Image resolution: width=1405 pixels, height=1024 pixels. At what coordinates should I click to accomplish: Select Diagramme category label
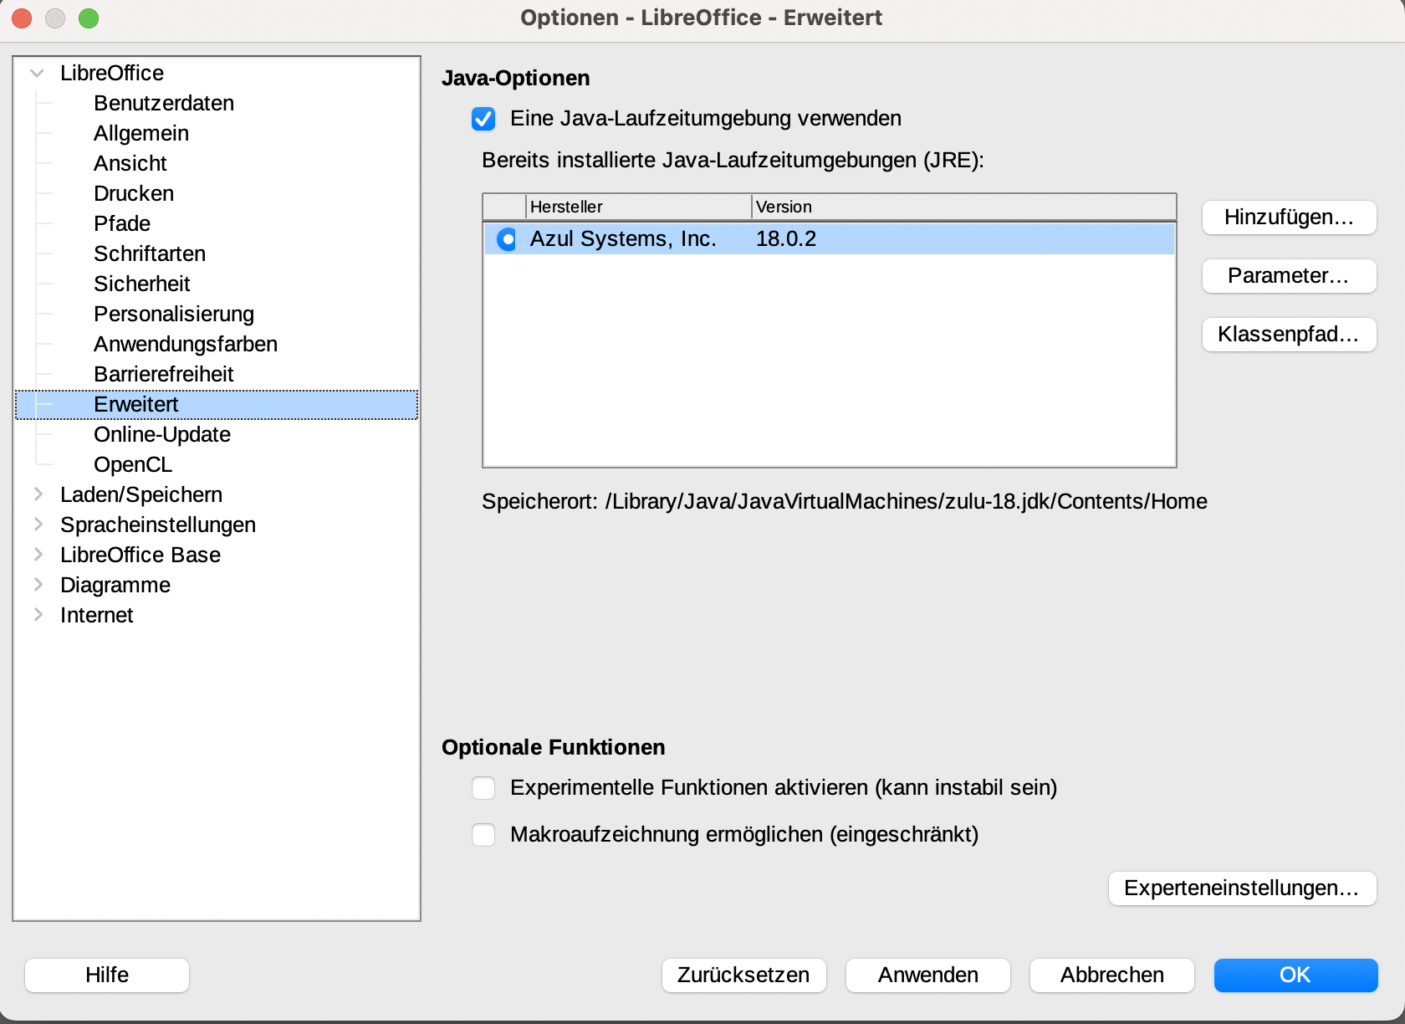(x=115, y=585)
